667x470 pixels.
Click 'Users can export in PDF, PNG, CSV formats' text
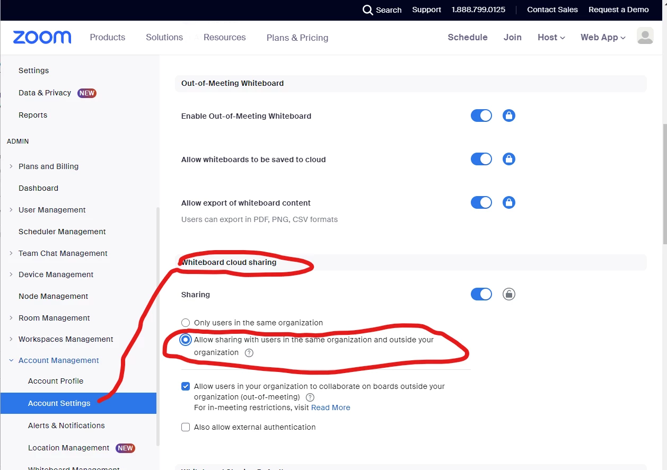coord(259,219)
